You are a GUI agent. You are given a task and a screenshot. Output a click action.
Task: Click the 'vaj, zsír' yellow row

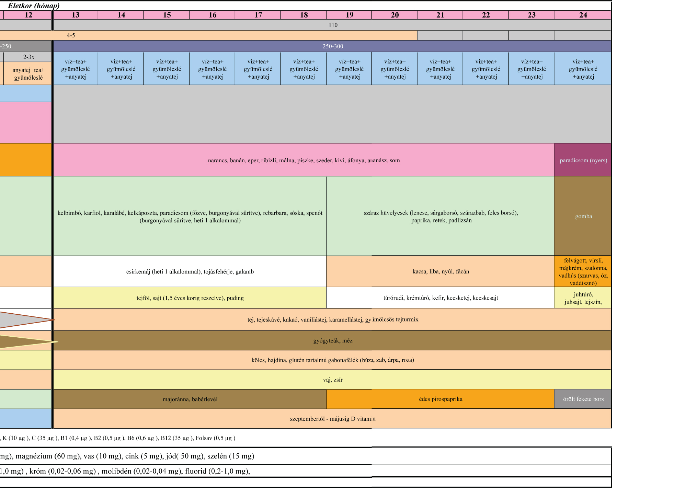pos(332,380)
